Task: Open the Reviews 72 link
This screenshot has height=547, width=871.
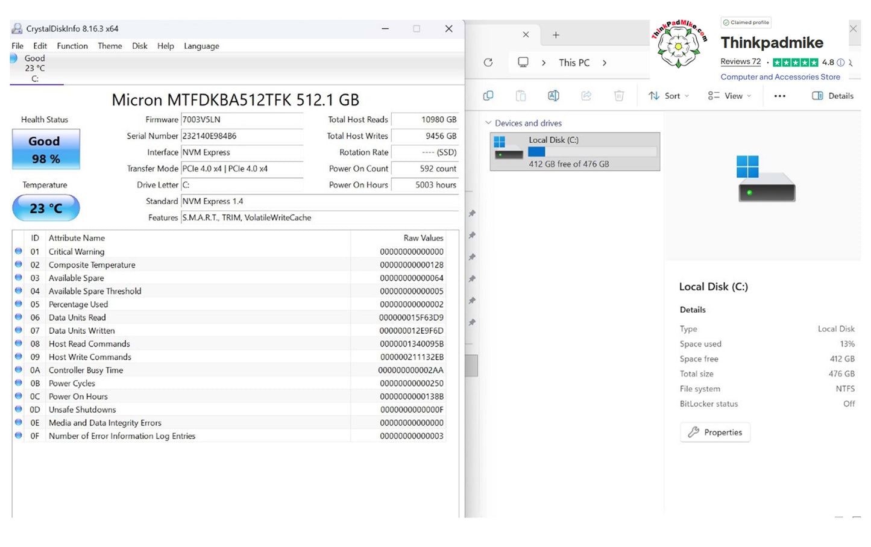Action: click(740, 61)
